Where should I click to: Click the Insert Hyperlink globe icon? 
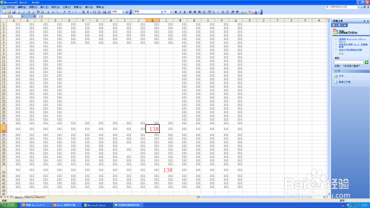coord(84,12)
